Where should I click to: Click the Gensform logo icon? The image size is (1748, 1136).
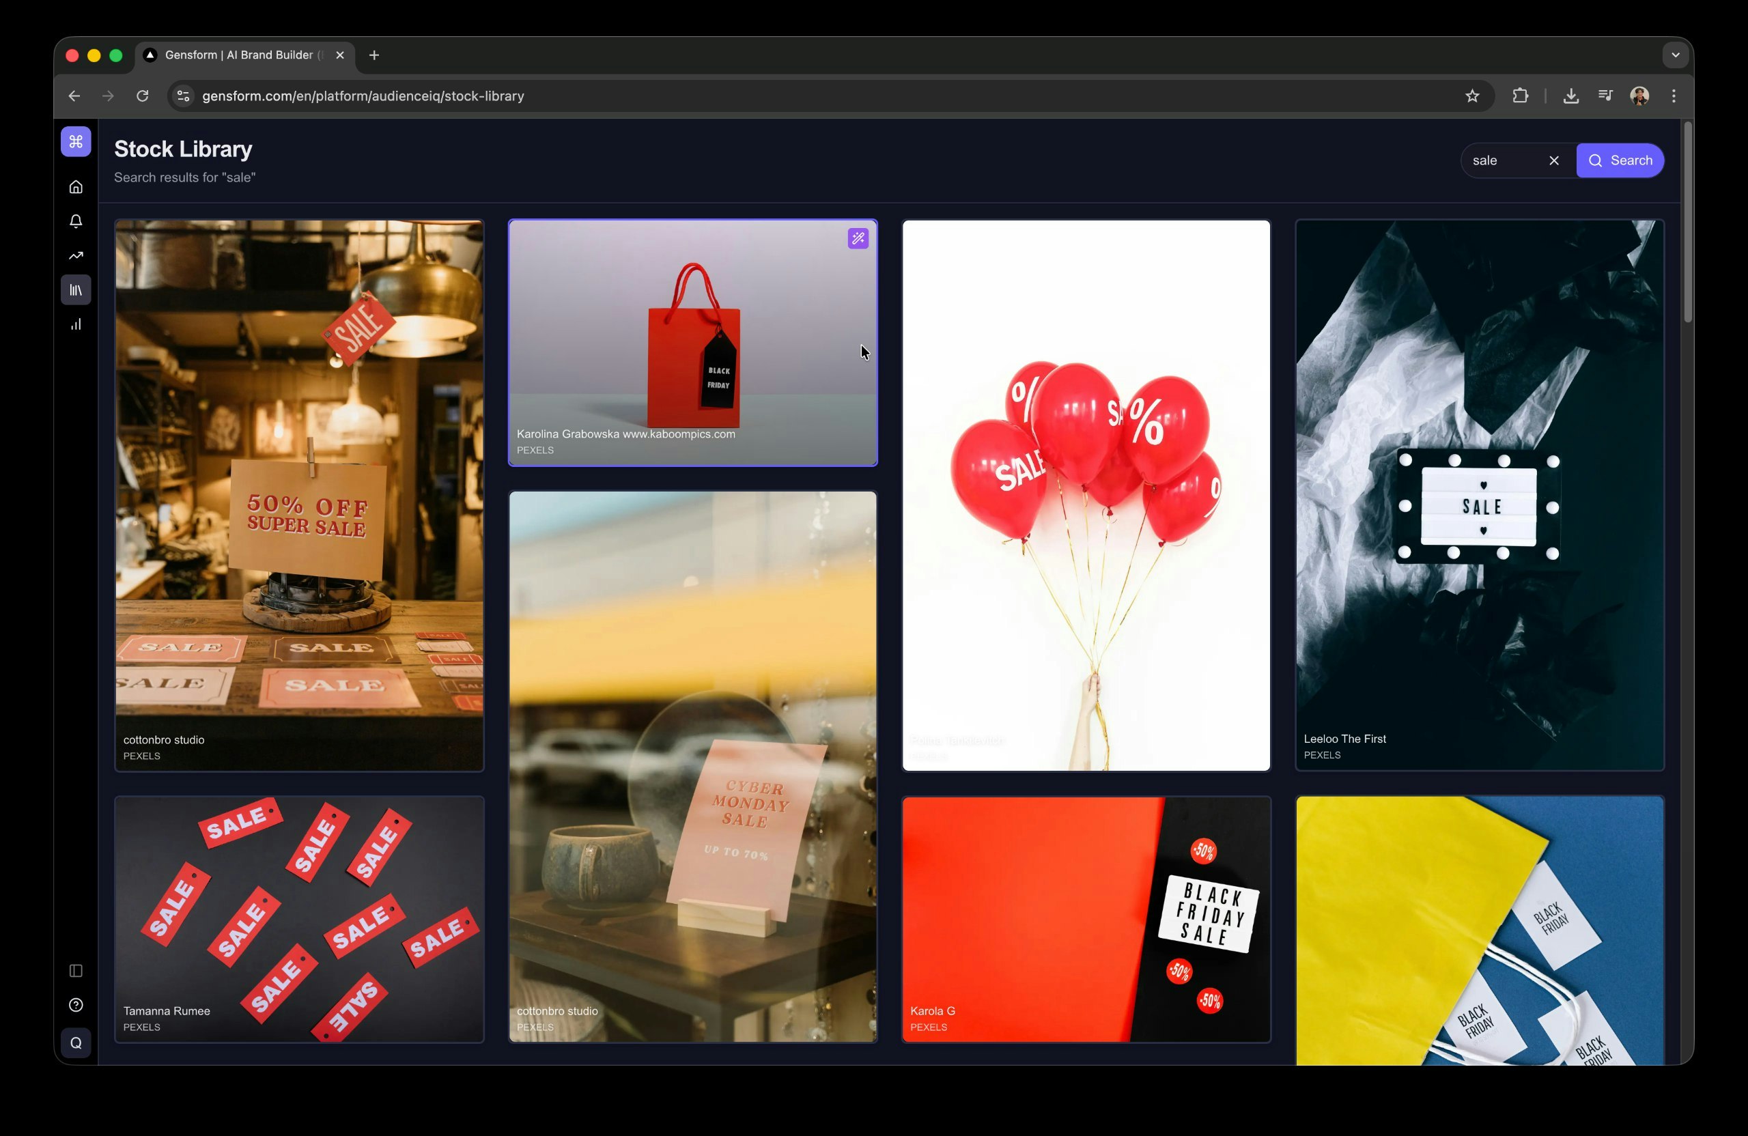(x=76, y=141)
